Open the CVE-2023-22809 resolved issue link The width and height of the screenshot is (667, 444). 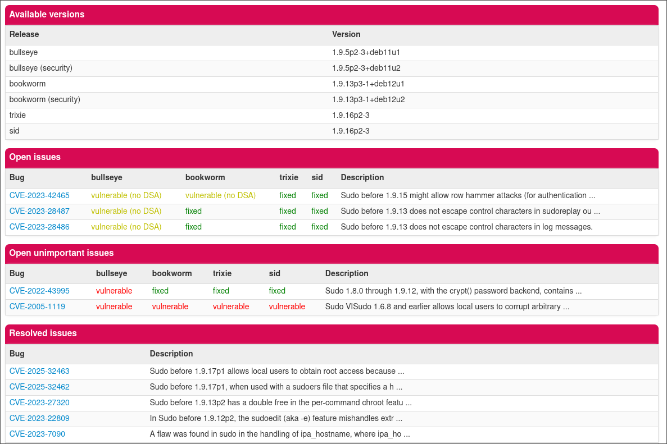click(x=39, y=419)
